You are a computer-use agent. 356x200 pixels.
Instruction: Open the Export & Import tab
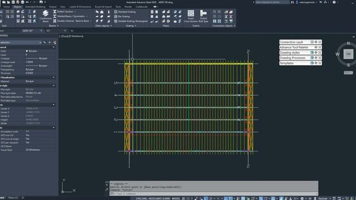click(103, 7)
